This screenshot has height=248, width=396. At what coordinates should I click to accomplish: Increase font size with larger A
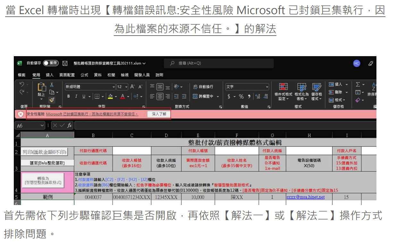click(x=132, y=87)
